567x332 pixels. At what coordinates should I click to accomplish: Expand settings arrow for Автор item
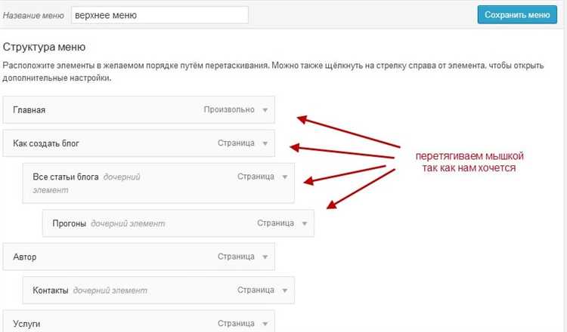[x=265, y=257]
